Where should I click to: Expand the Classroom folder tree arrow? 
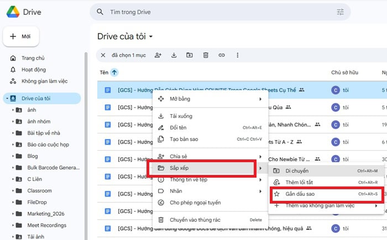coord(13,190)
